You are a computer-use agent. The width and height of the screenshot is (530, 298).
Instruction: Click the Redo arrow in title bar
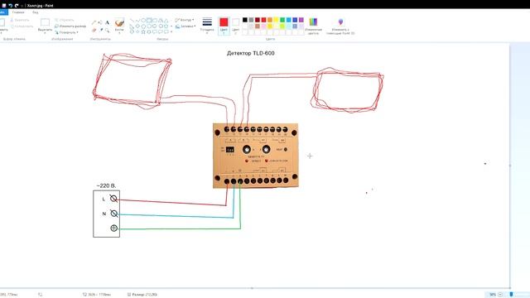click(x=17, y=6)
